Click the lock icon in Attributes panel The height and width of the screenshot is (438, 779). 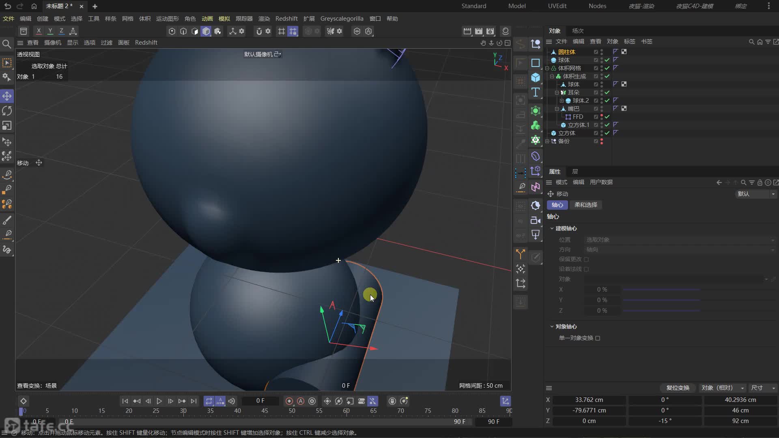[760, 182]
